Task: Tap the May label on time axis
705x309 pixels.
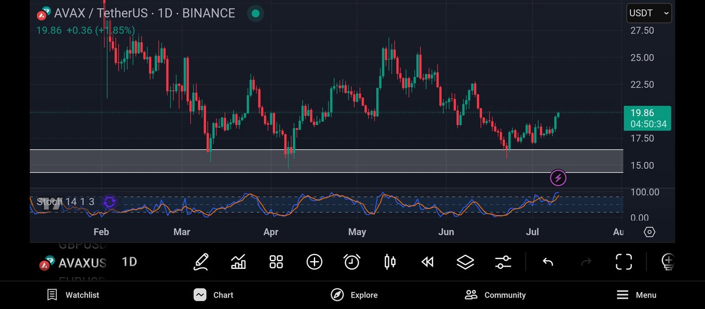Action: pos(357,232)
